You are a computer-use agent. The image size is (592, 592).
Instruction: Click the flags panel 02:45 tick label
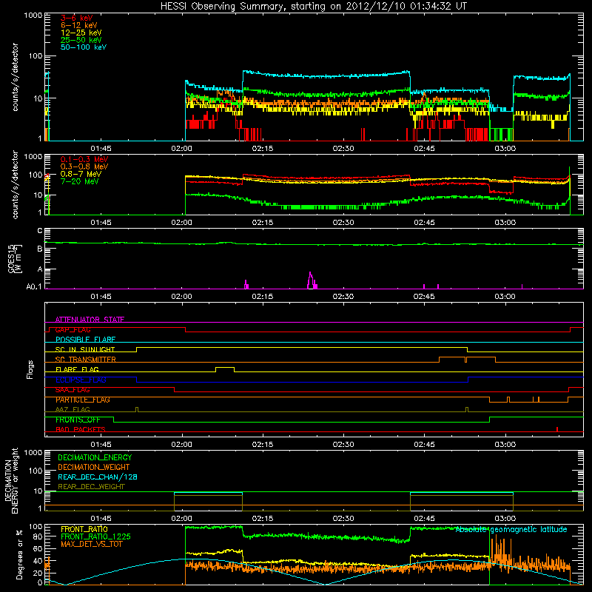click(424, 445)
